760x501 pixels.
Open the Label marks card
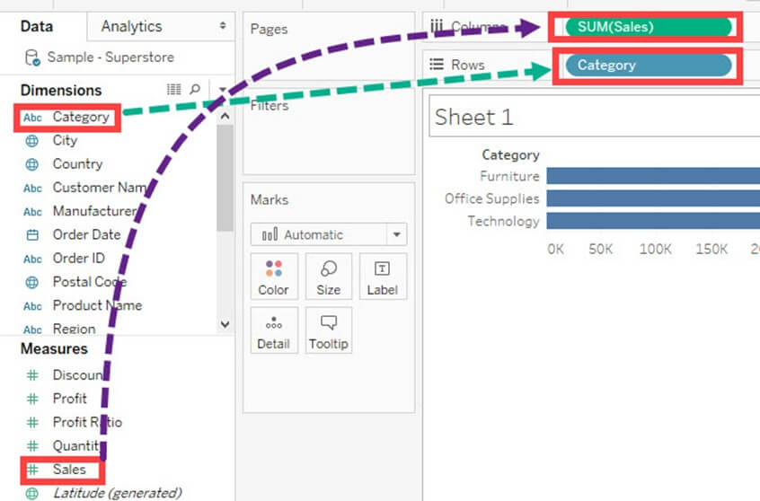click(x=382, y=277)
